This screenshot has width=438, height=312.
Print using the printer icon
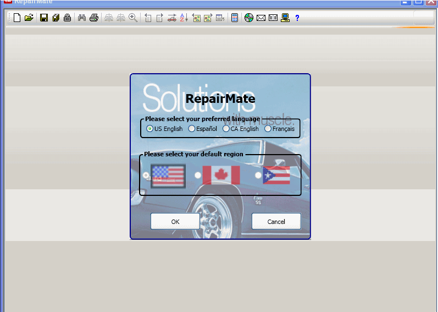(94, 18)
